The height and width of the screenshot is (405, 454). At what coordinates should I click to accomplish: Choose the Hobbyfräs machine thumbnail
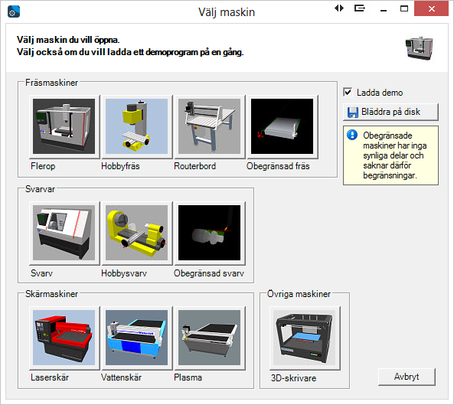point(137,126)
